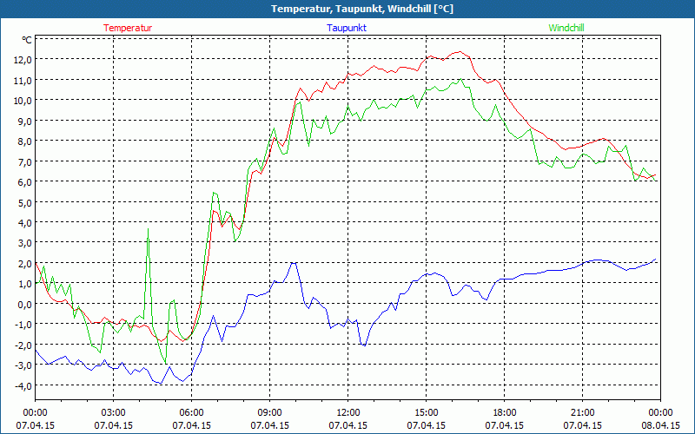Click the '5,0' y-axis value
This screenshot has width=695, height=434.
click(24, 203)
